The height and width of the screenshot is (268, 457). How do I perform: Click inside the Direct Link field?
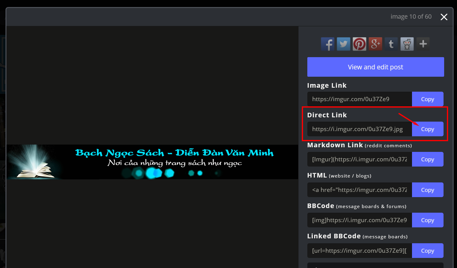coord(359,129)
